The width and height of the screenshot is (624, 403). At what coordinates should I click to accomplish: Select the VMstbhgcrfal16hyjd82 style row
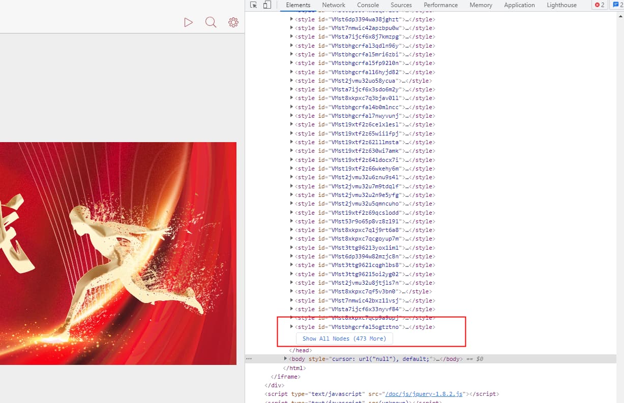364,72
